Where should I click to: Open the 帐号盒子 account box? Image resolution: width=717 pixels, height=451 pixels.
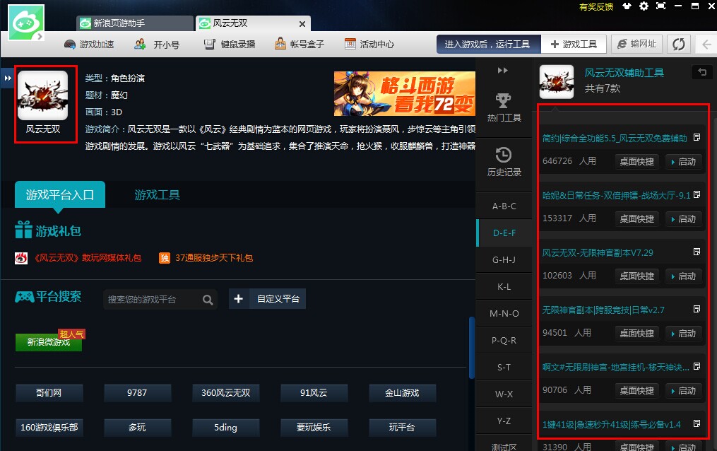pyautogui.click(x=298, y=44)
